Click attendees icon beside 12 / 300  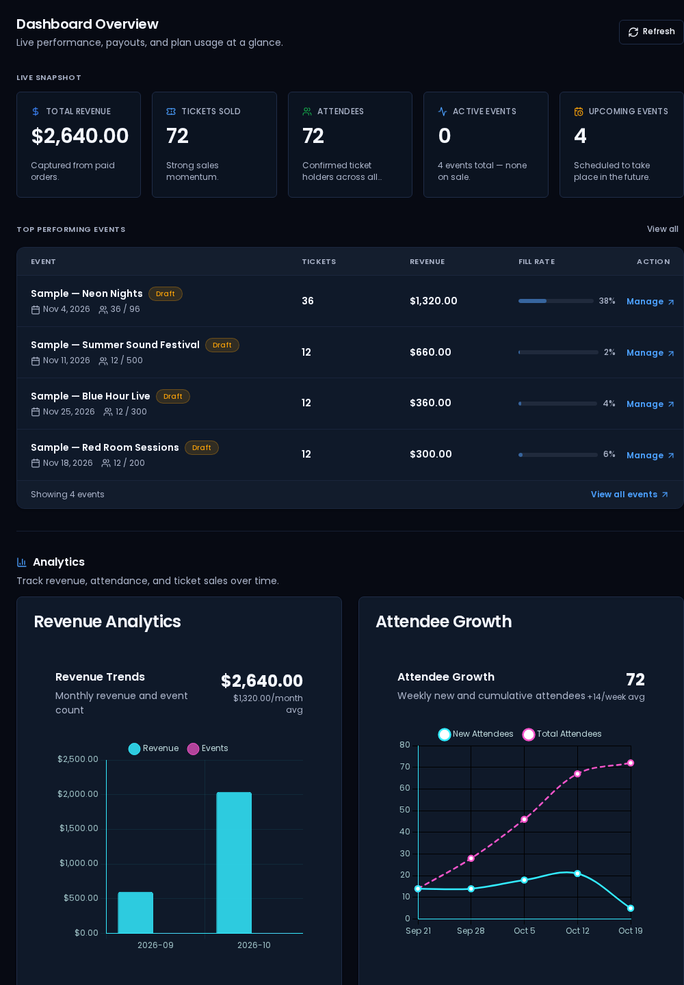(108, 412)
